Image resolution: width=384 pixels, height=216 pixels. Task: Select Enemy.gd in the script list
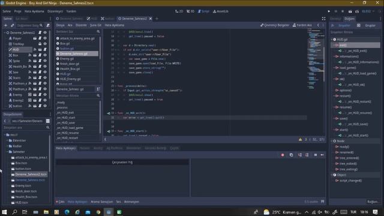click(x=77, y=59)
